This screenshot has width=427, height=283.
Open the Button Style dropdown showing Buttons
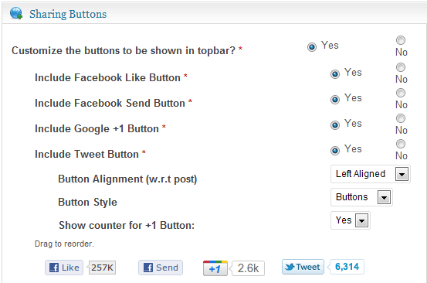[x=361, y=197]
